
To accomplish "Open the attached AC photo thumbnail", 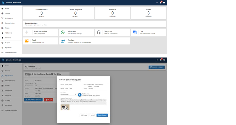I will pyautogui.click(x=65, y=107).
